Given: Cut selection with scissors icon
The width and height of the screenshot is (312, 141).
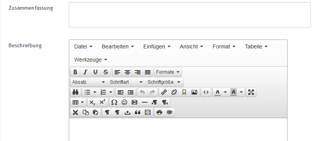Looking at the screenshot, I should [75, 112].
